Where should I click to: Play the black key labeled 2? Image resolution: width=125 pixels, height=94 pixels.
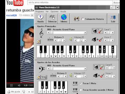[x=54, y=49]
